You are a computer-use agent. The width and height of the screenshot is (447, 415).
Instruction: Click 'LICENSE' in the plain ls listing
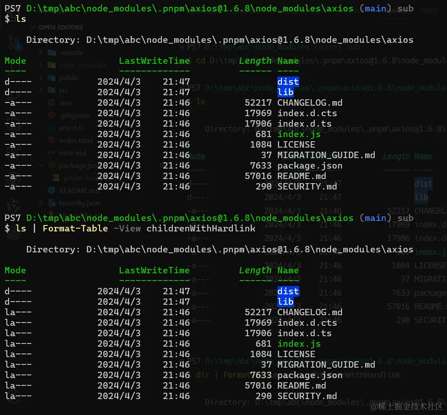(x=296, y=144)
